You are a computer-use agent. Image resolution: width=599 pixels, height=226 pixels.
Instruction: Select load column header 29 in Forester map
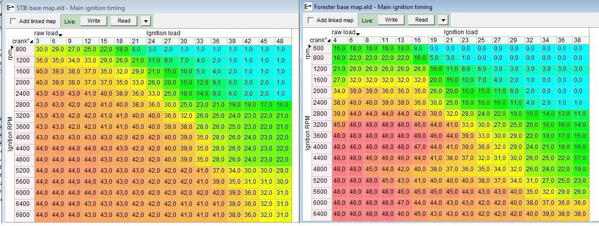tap(516, 40)
